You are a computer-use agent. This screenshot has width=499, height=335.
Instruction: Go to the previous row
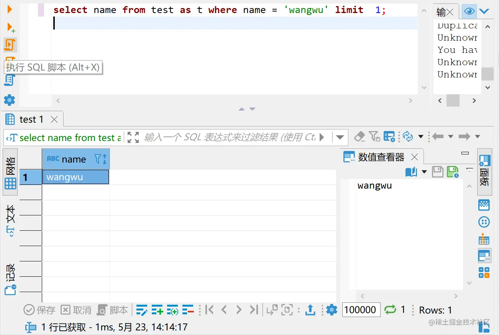pyautogui.click(x=224, y=309)
